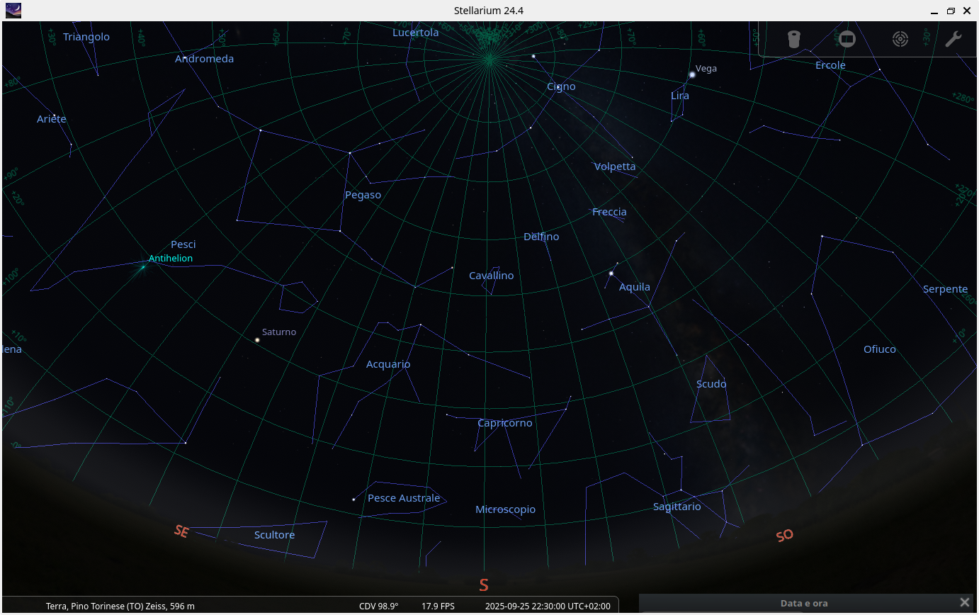Close the Data e ora panel
Viewport: 979px width, 615px height.
coord(965,602)
